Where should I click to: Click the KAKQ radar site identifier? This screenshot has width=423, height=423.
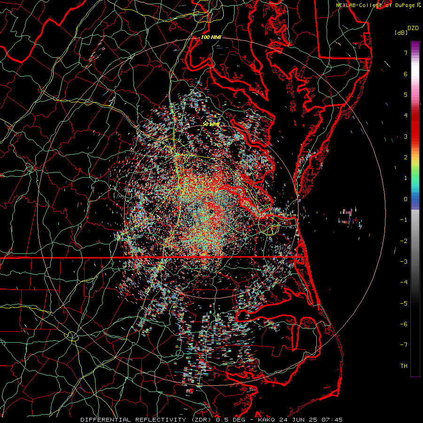(x=267, y=420)
